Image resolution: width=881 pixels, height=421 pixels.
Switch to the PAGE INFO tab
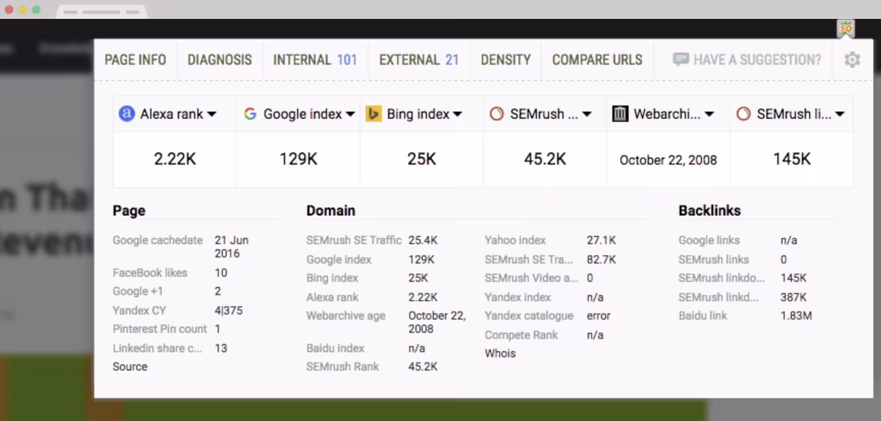(x=135, y=60)
